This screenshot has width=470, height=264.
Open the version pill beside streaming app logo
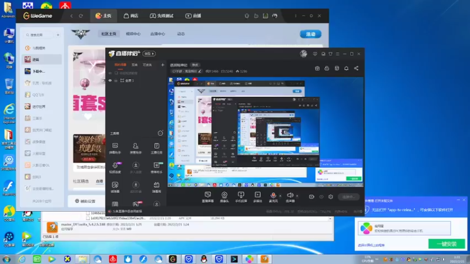(149, 53)
